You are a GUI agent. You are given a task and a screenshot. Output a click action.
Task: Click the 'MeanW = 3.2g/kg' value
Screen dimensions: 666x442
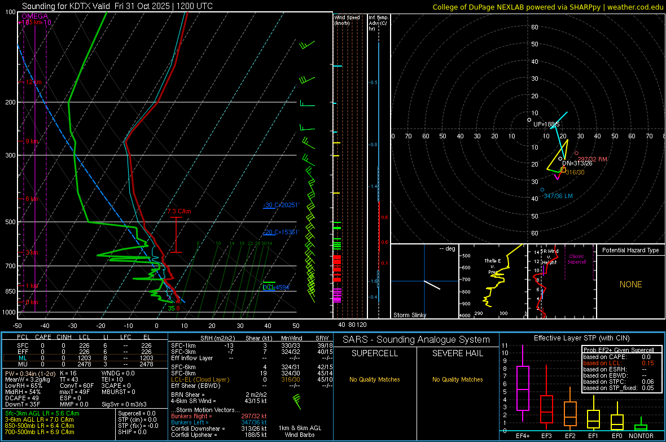pyautogui.click(x=27, y=379)
